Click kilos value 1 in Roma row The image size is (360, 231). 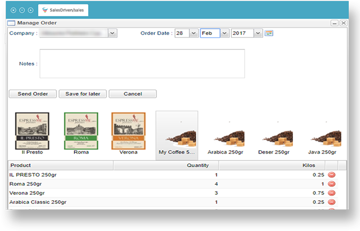point(323,184)
